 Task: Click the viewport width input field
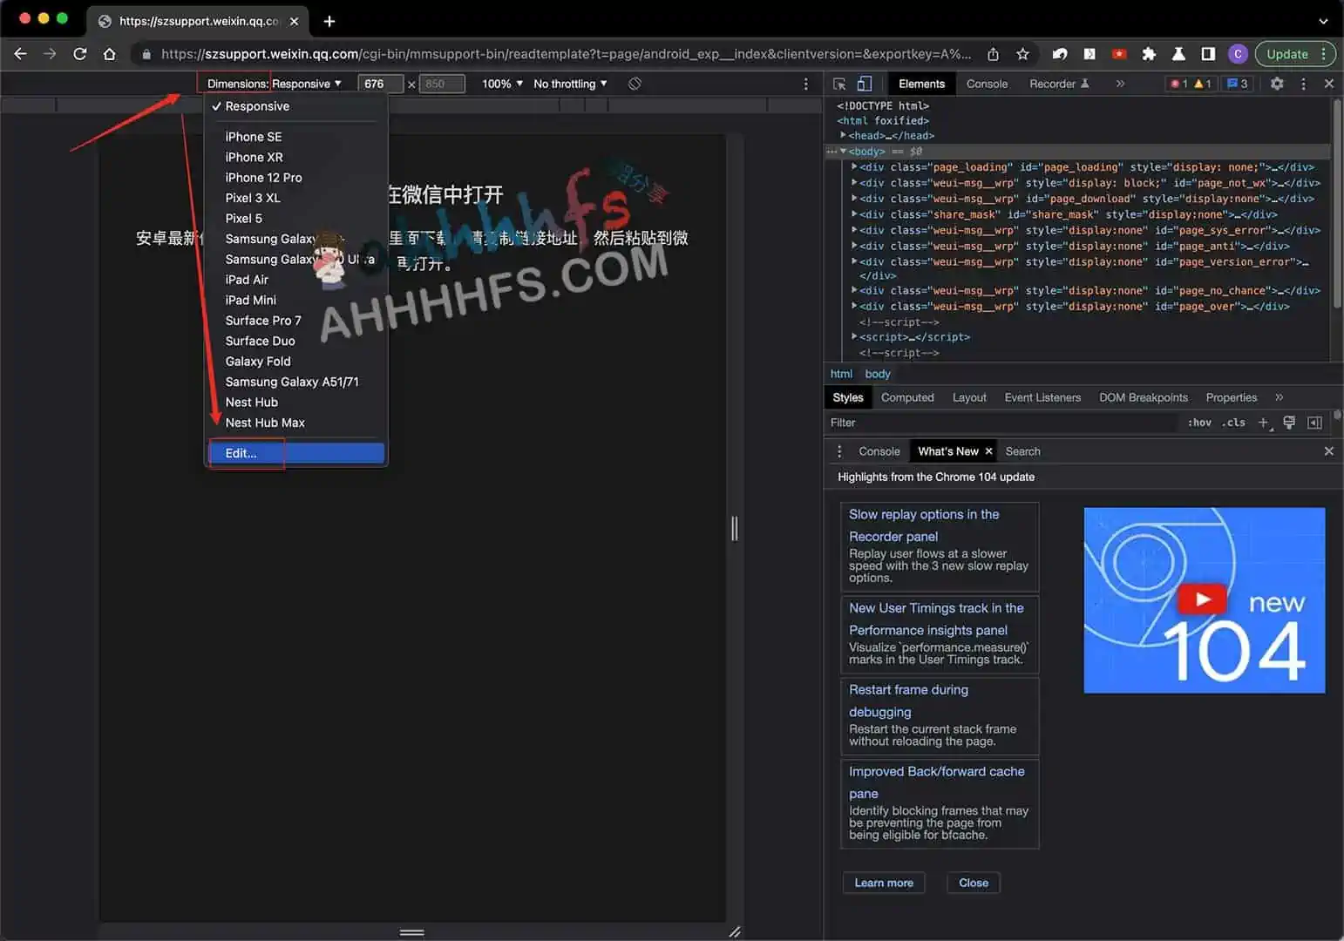379,84
